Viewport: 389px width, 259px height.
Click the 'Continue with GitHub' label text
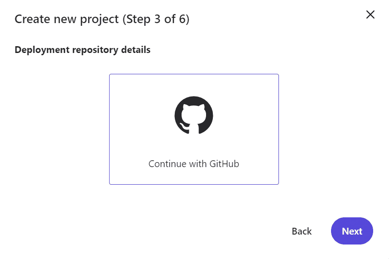[x=194, y=164]
